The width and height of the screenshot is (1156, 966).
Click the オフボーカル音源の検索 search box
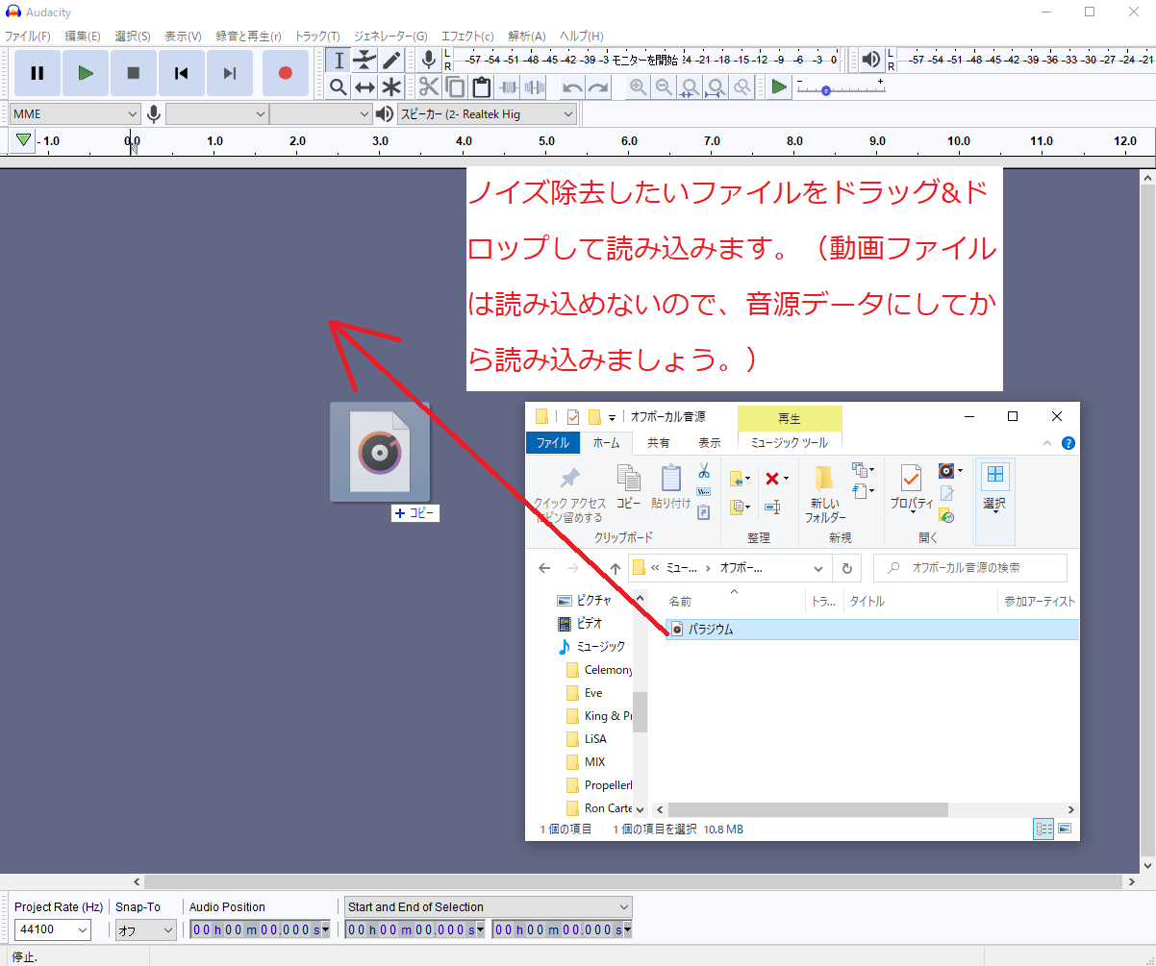970,568
